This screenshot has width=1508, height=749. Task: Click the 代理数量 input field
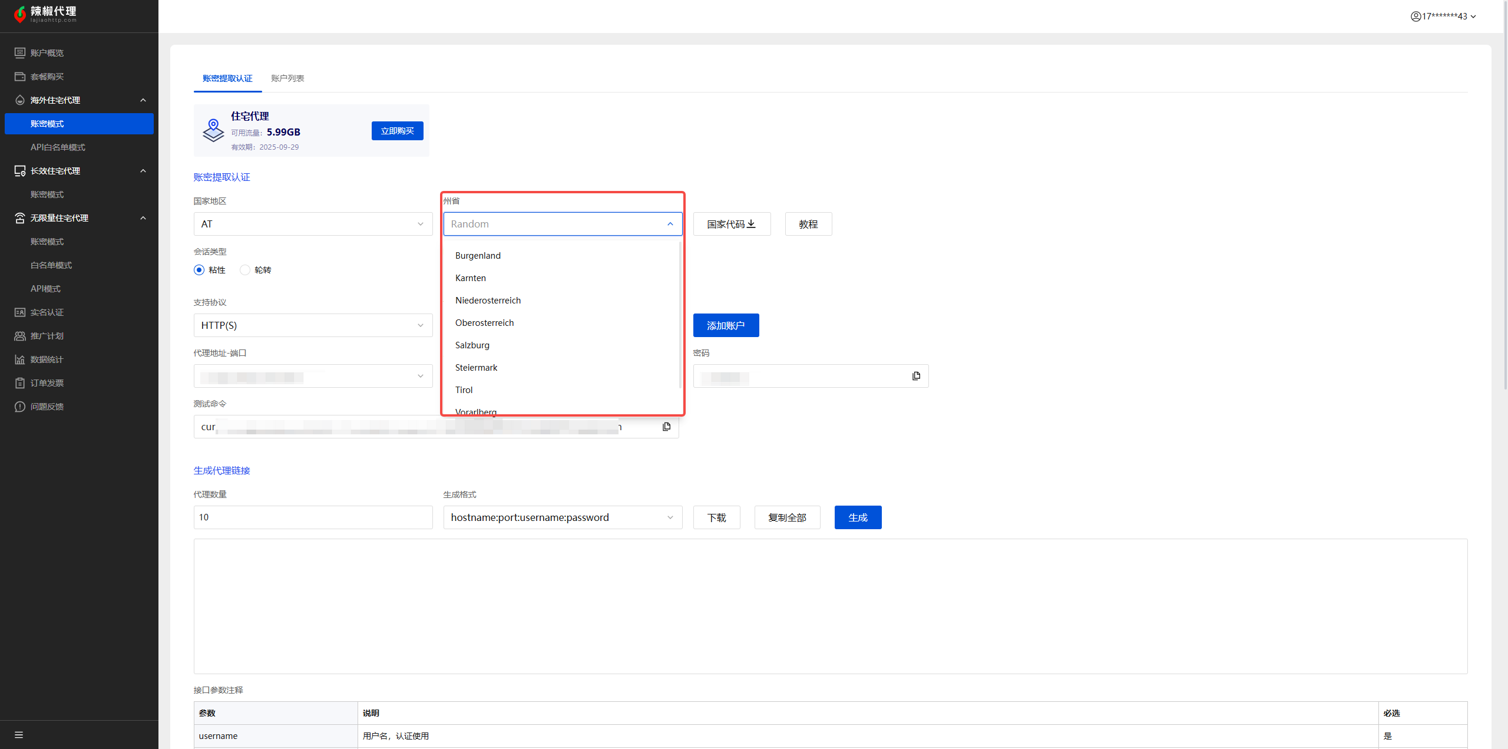click(313, 517)
